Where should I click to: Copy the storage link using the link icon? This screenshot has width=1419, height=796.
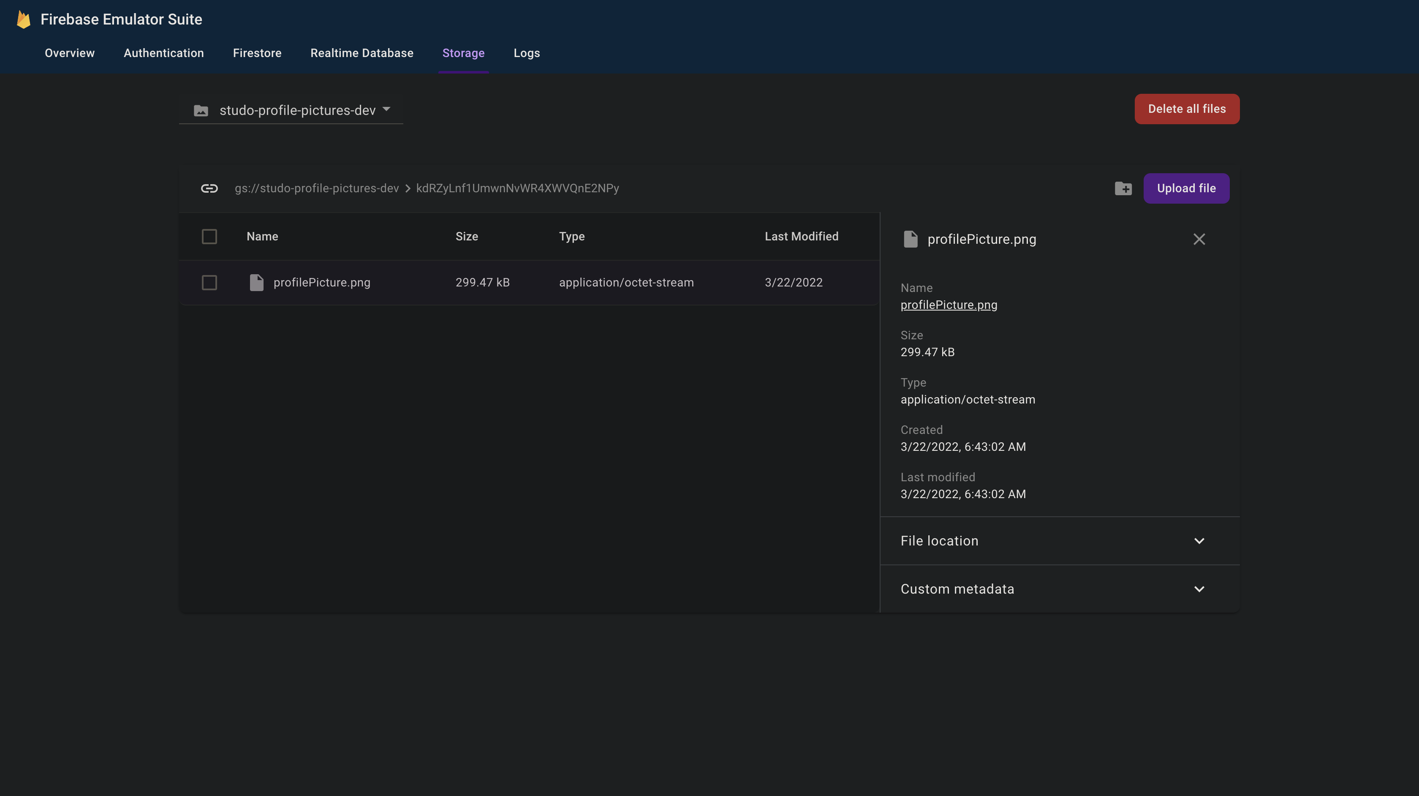[209, 188]
